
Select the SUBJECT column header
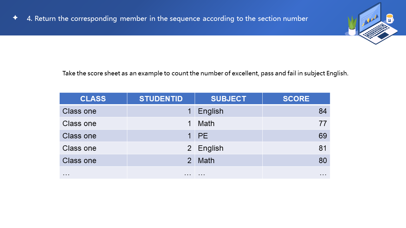(x=228, y=98)
